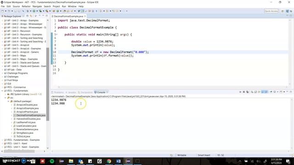Open the Run menu
The width and height of the screenshot is (294, 165).
click(64, 6)
